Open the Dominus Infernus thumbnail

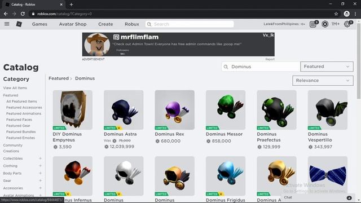click(x=73, y=176)
